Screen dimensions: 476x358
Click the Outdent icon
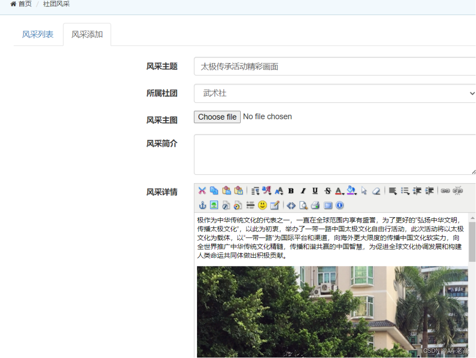pos(417,191)
